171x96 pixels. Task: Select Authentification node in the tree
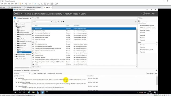pyautogui.click(x=21, y=57)
